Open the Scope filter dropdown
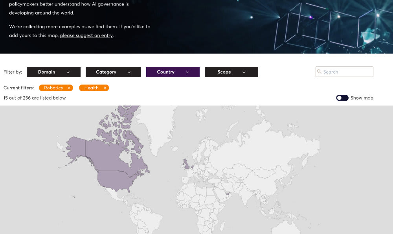 click(231, 72)
